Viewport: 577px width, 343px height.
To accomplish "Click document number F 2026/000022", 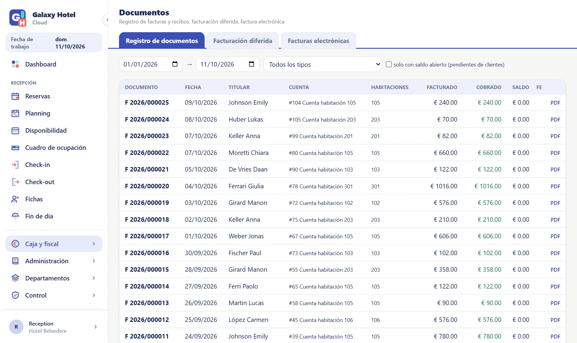I will [x=147, y=153].
